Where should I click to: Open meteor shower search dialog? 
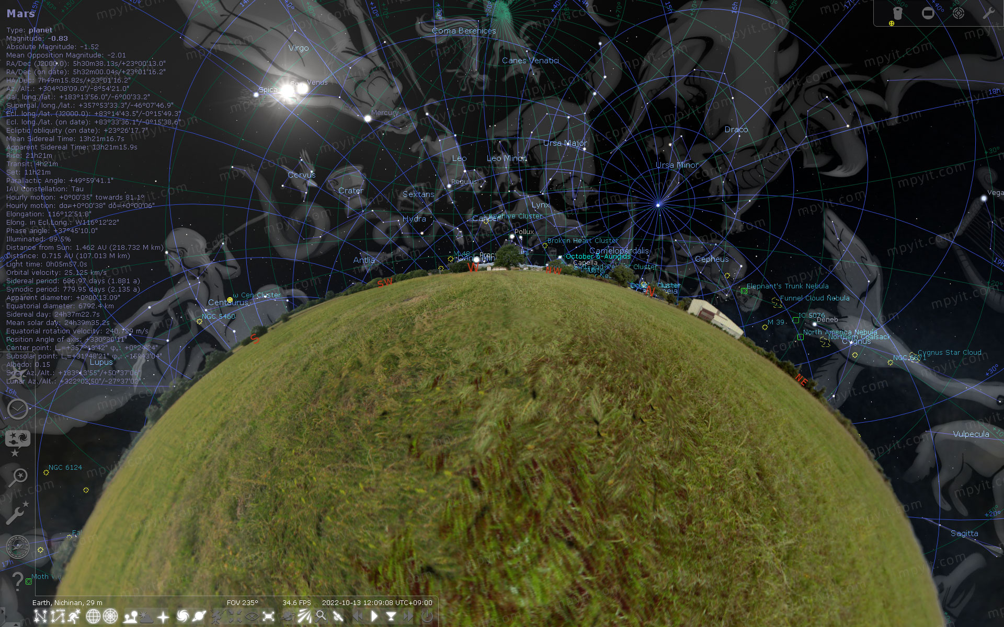[x=322, y=616]
